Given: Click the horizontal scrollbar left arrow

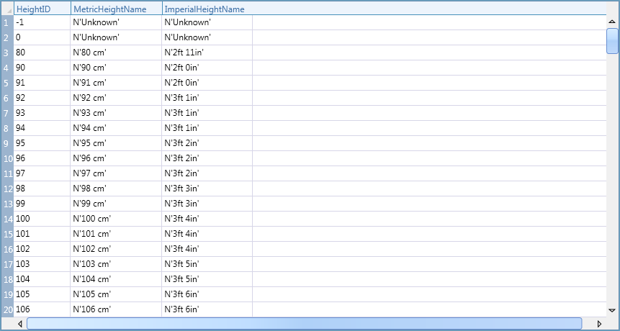Looking at the screenshot, I should click(19, 324).
